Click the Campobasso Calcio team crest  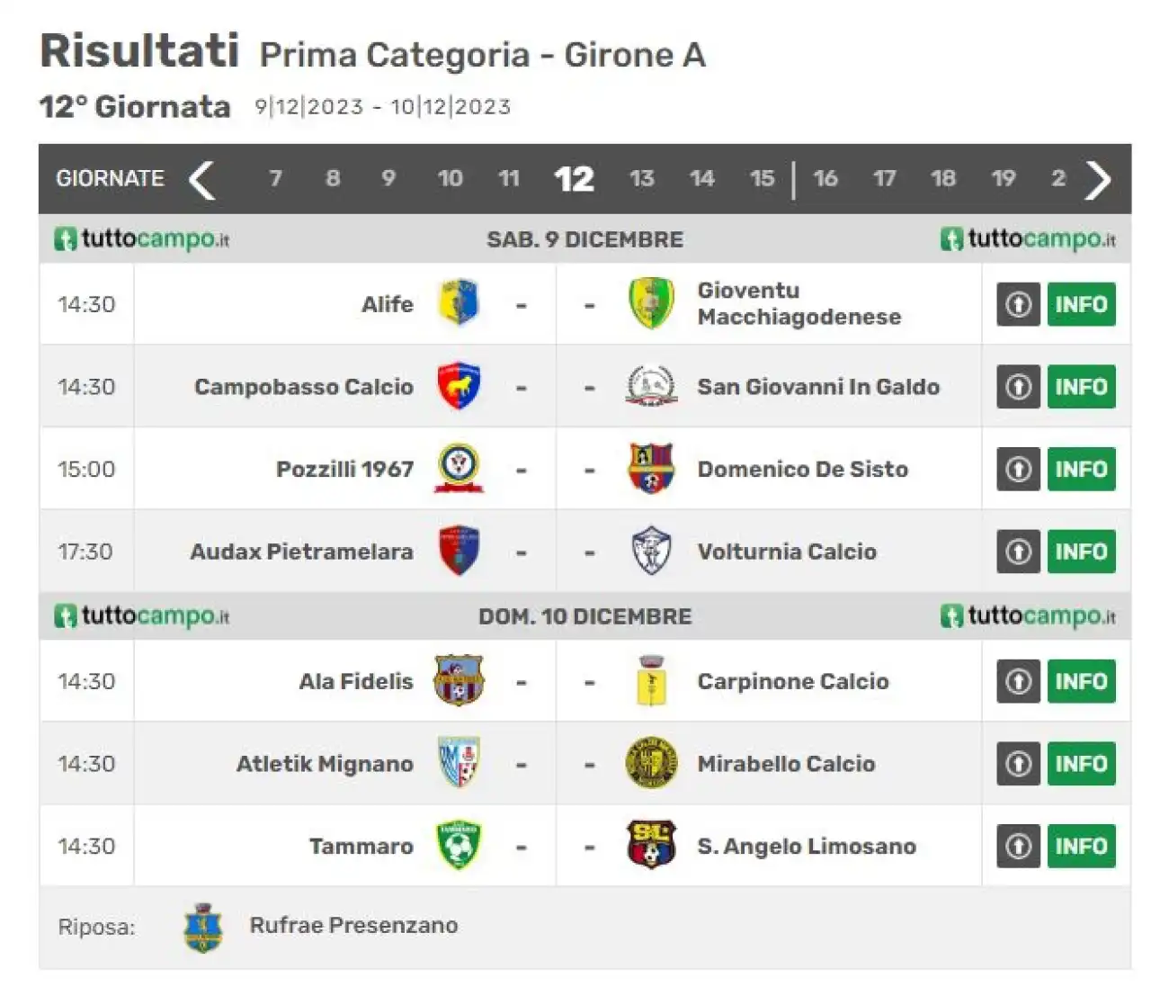(x=459, y=386)
